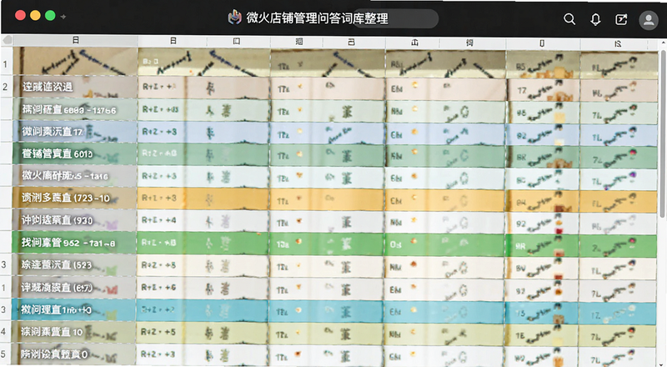
Task: Select row header 5
Action: pos(4,354)
